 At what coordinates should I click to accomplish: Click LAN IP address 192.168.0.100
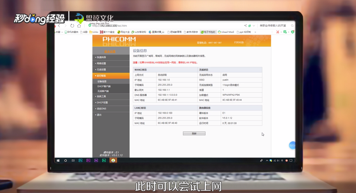[x=165, y=113]
